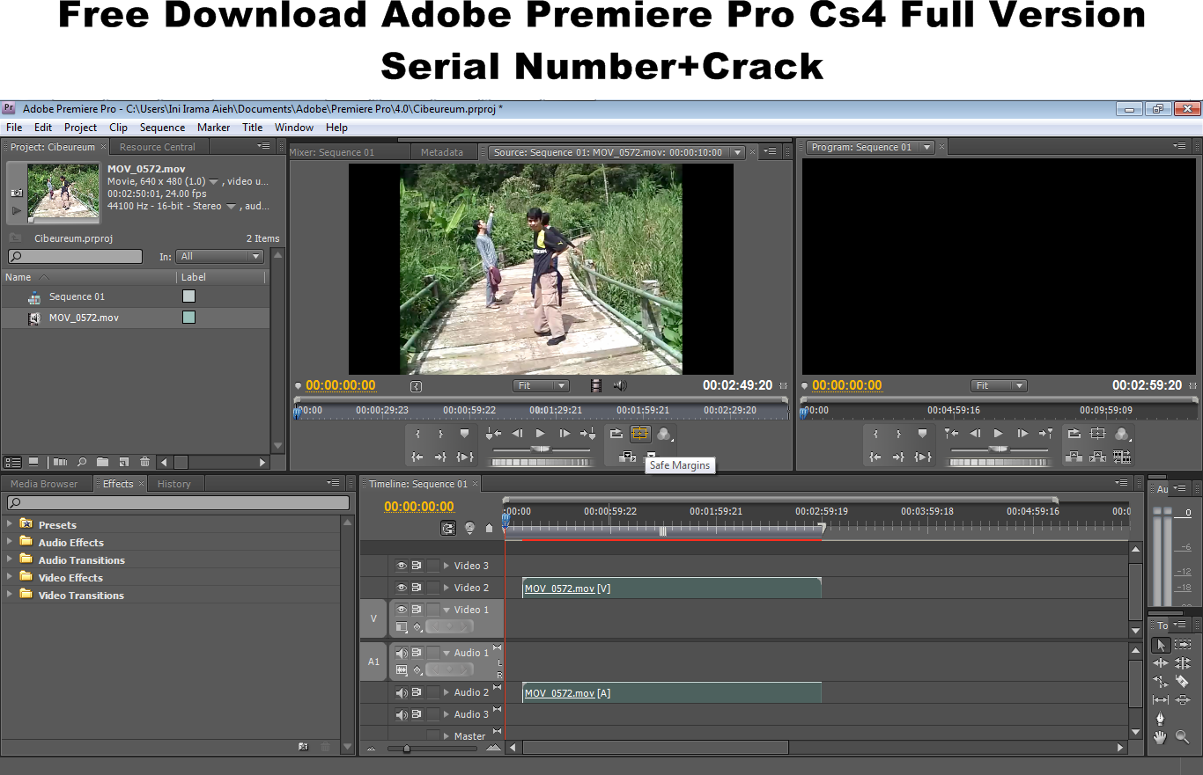
Task: Click the Loop button in Source monitor
Action: point(616,434)
